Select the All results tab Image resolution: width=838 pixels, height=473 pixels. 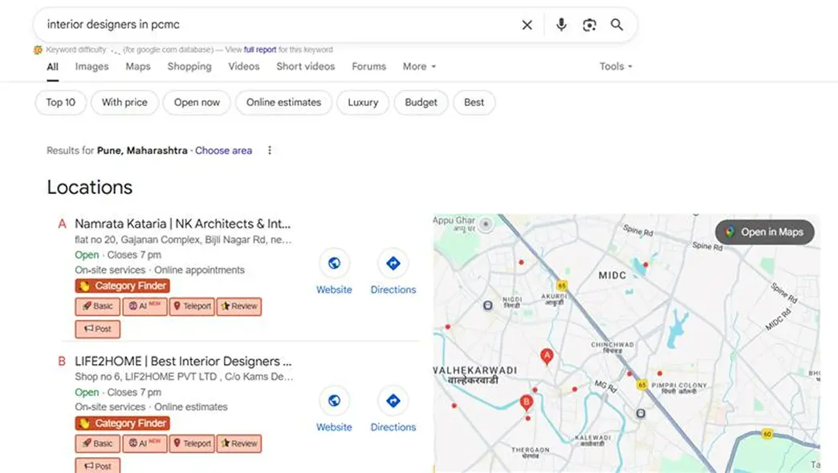pos(52,67)
